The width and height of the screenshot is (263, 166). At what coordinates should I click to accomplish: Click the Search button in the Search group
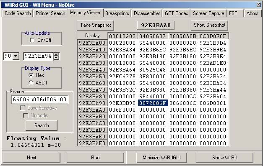[42, 125]
